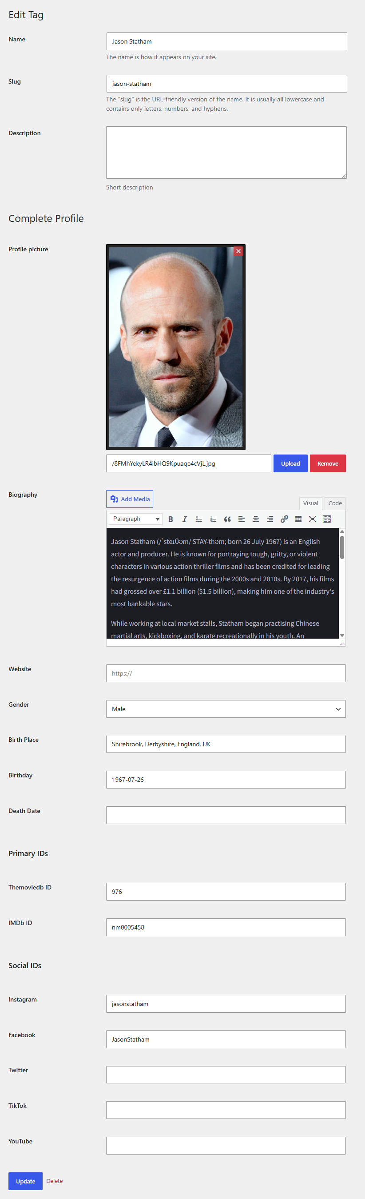
Task: Focus the Twitter field
Action: (x=226, y=1075)
